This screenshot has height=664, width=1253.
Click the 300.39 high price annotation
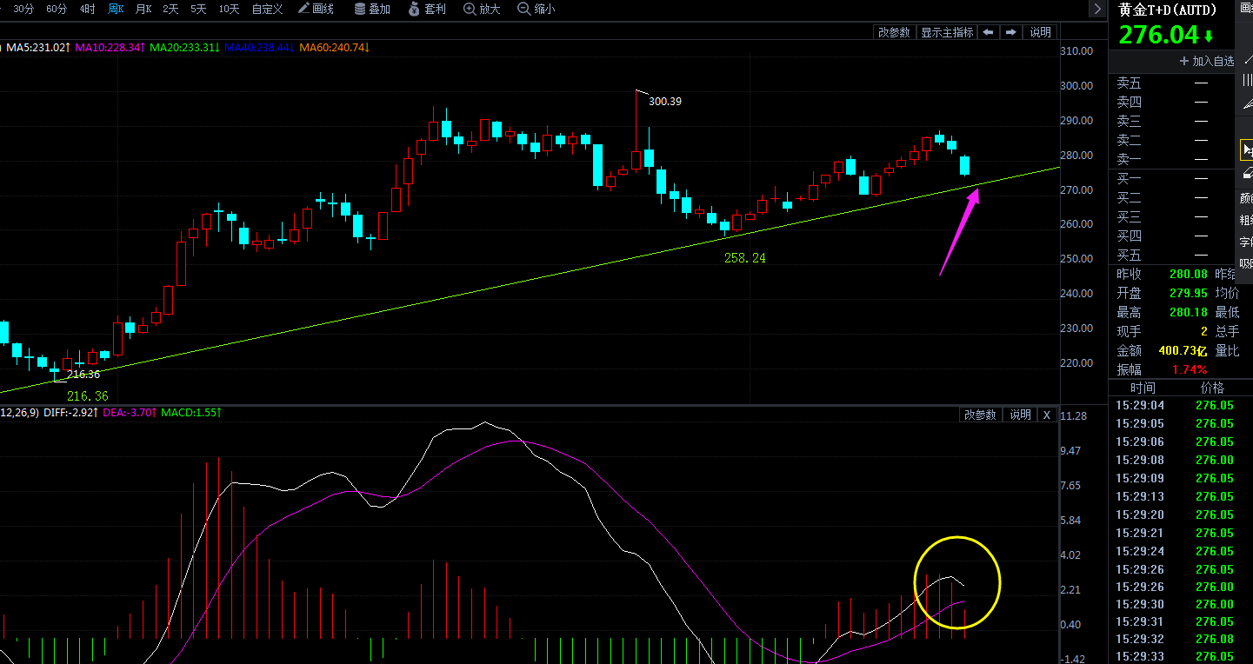(665, 101)
